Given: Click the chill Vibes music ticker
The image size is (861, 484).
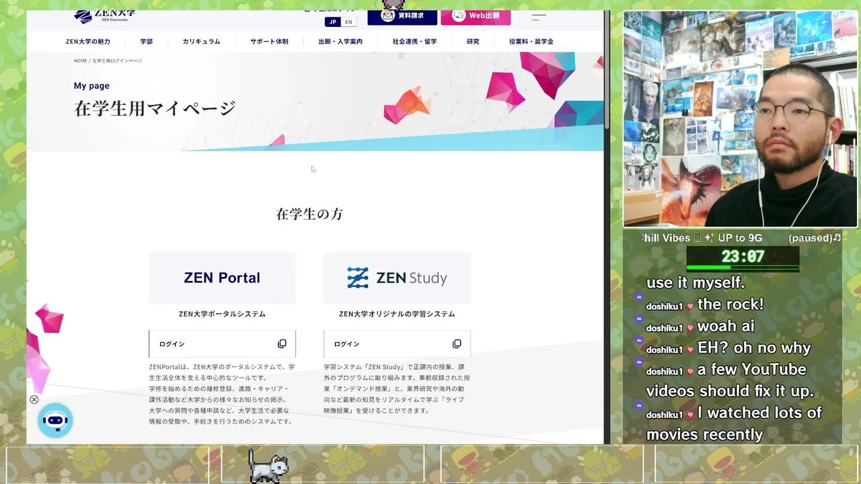Looking at the screenshot, I should tap(742, 238).
